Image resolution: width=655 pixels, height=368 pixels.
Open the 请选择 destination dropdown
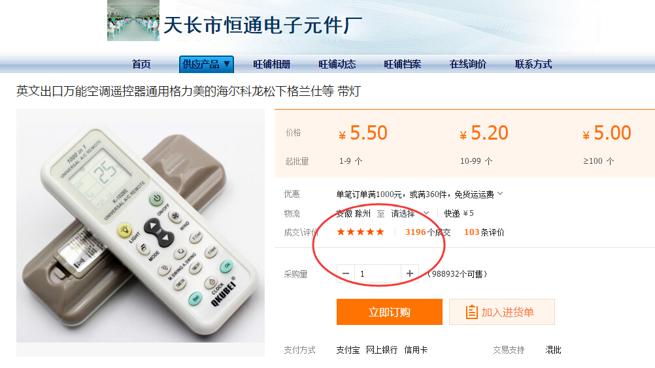tap(410, 213)
